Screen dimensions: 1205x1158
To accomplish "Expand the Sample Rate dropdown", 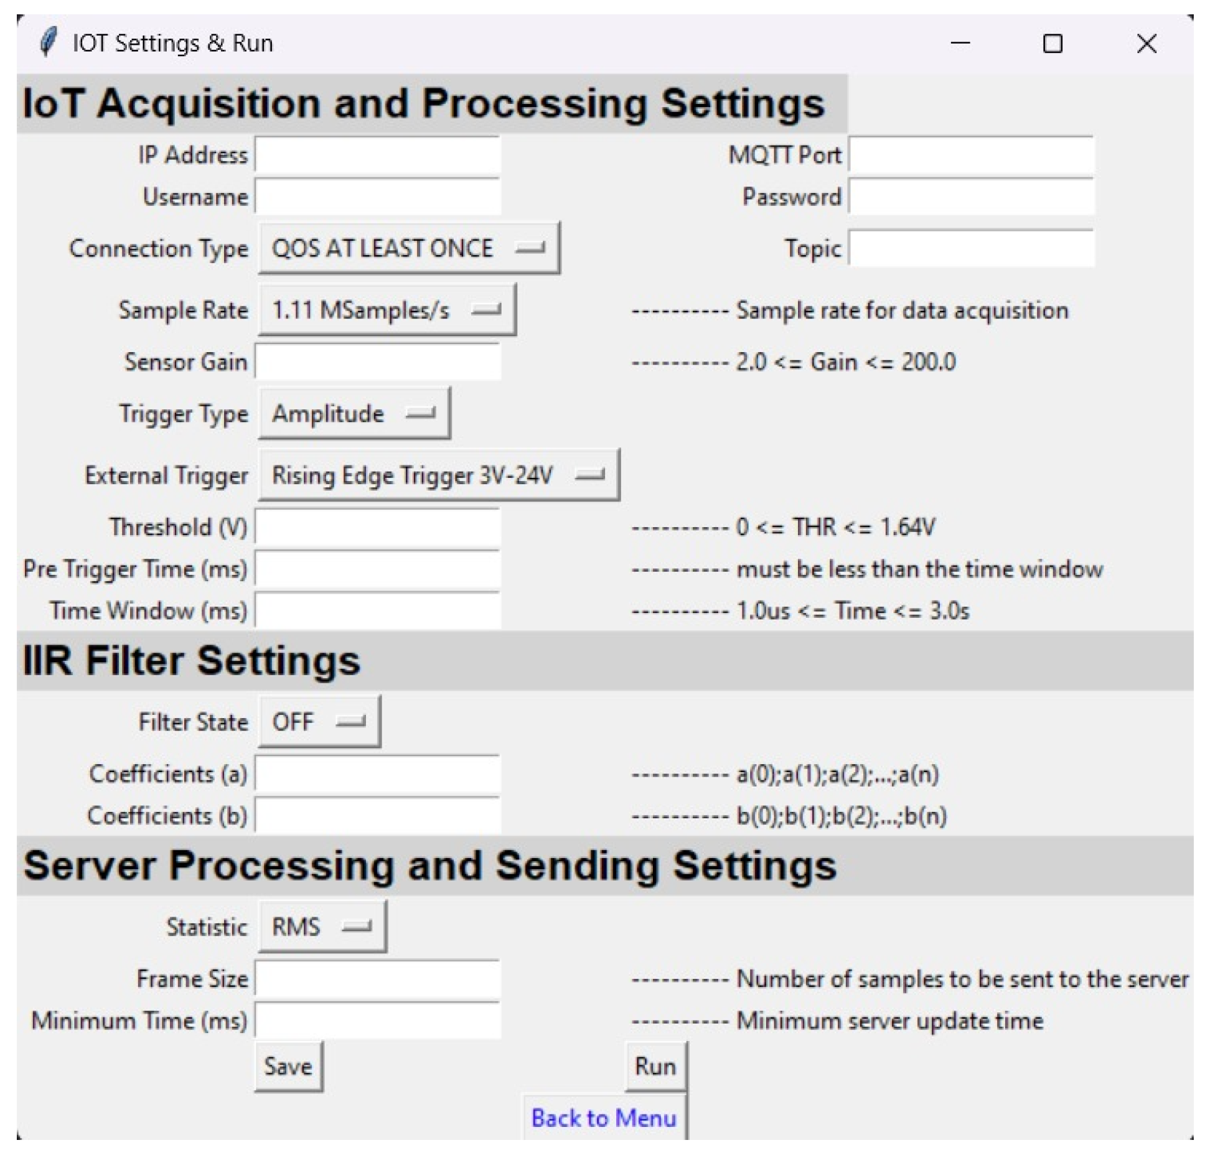I will pos(387,310).
